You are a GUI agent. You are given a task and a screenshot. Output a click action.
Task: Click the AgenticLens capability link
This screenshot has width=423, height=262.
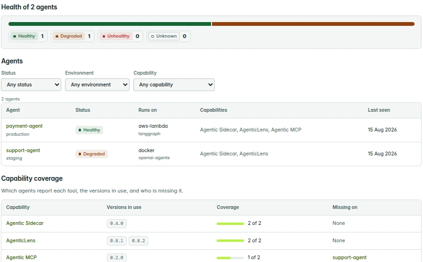tap(21, 240)
